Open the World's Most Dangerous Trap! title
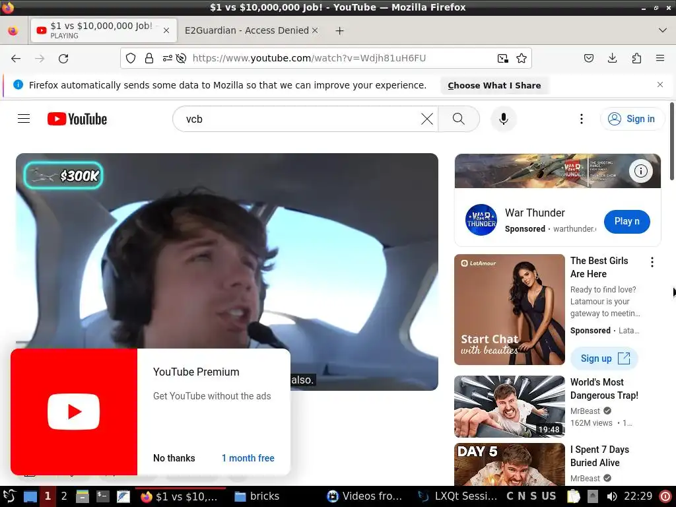676x507 pixels. coord(604,389)
